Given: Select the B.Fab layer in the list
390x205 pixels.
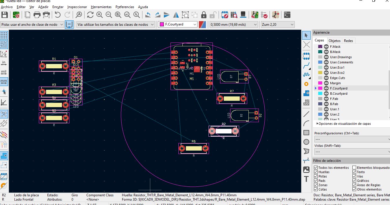Looking at the screenshot, I should [334, 104].
